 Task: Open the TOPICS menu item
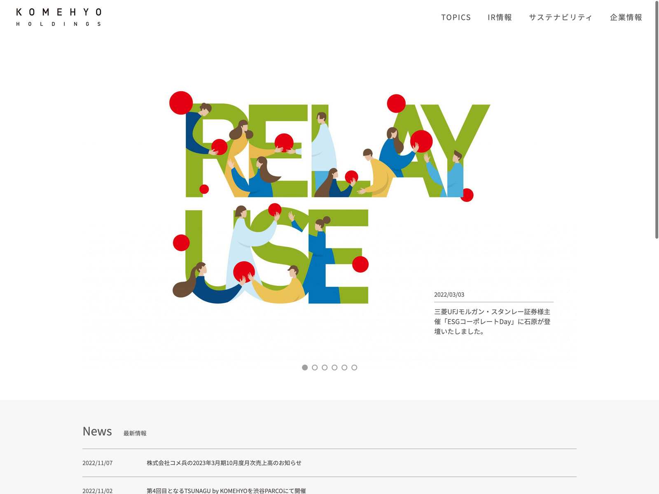click(x=456, y=17)
